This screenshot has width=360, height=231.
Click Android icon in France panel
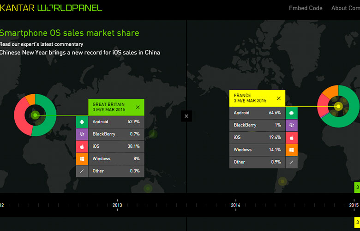[292, 113]
